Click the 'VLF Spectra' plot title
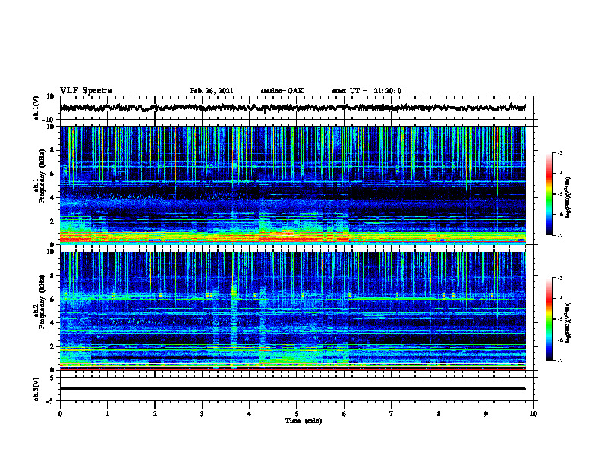Image resolution: width=601 pixels, height=464 pixels. click(86, 91)
